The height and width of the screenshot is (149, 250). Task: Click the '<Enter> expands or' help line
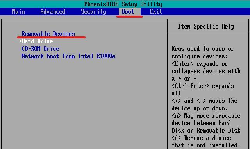[200, 64]
